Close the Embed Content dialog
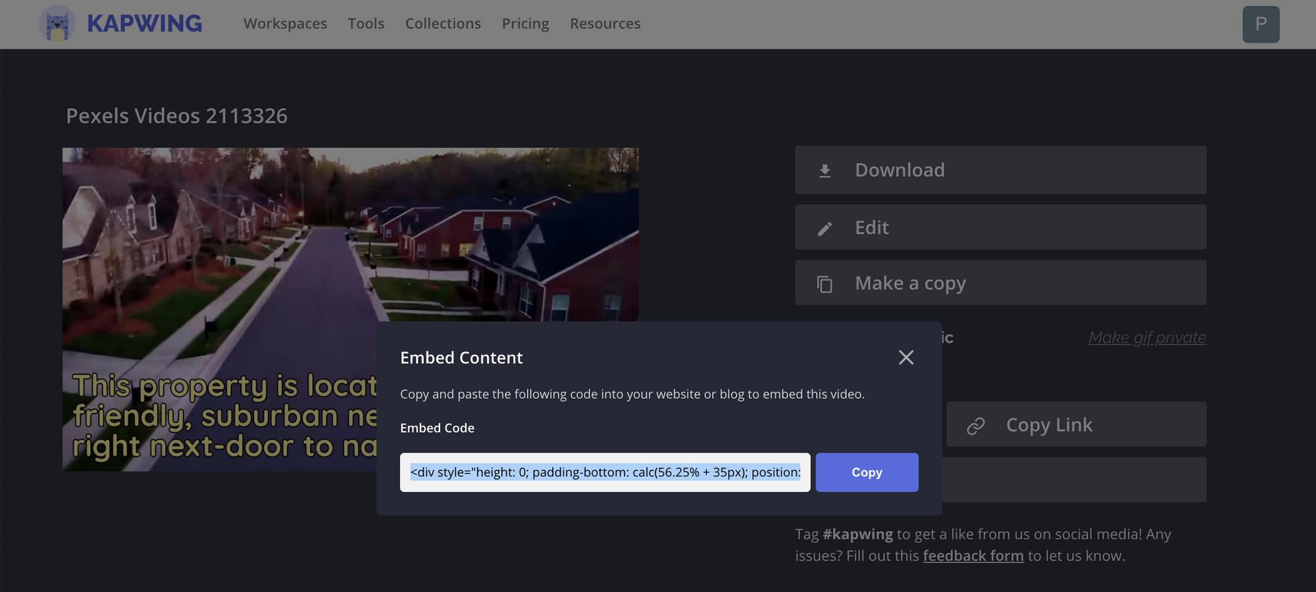The image size is (1316, 592). pos(905,357)
